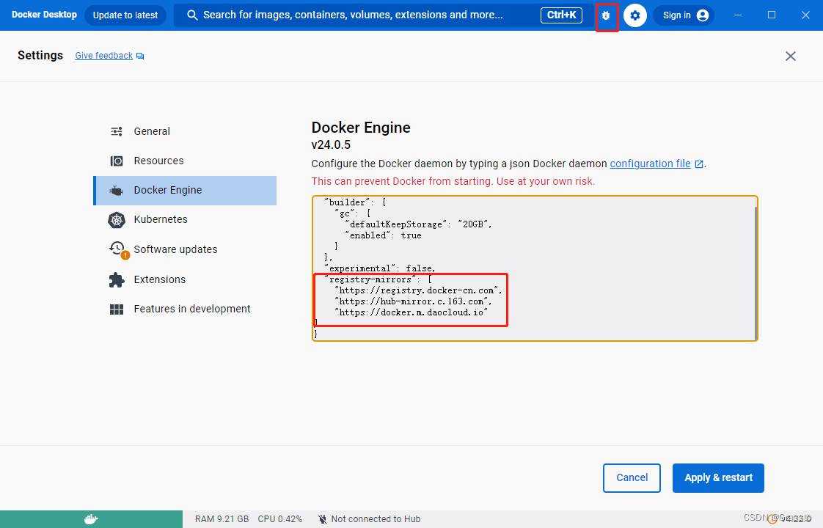This screenshot has width=823, height=528.
Task: Click the Software updates clock icon
Action: pos(117,248)
